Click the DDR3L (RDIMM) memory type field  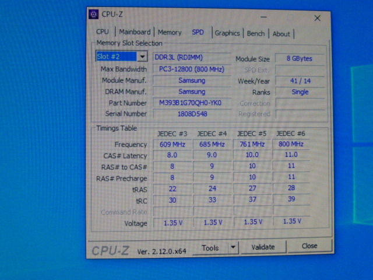pos(192,57)
